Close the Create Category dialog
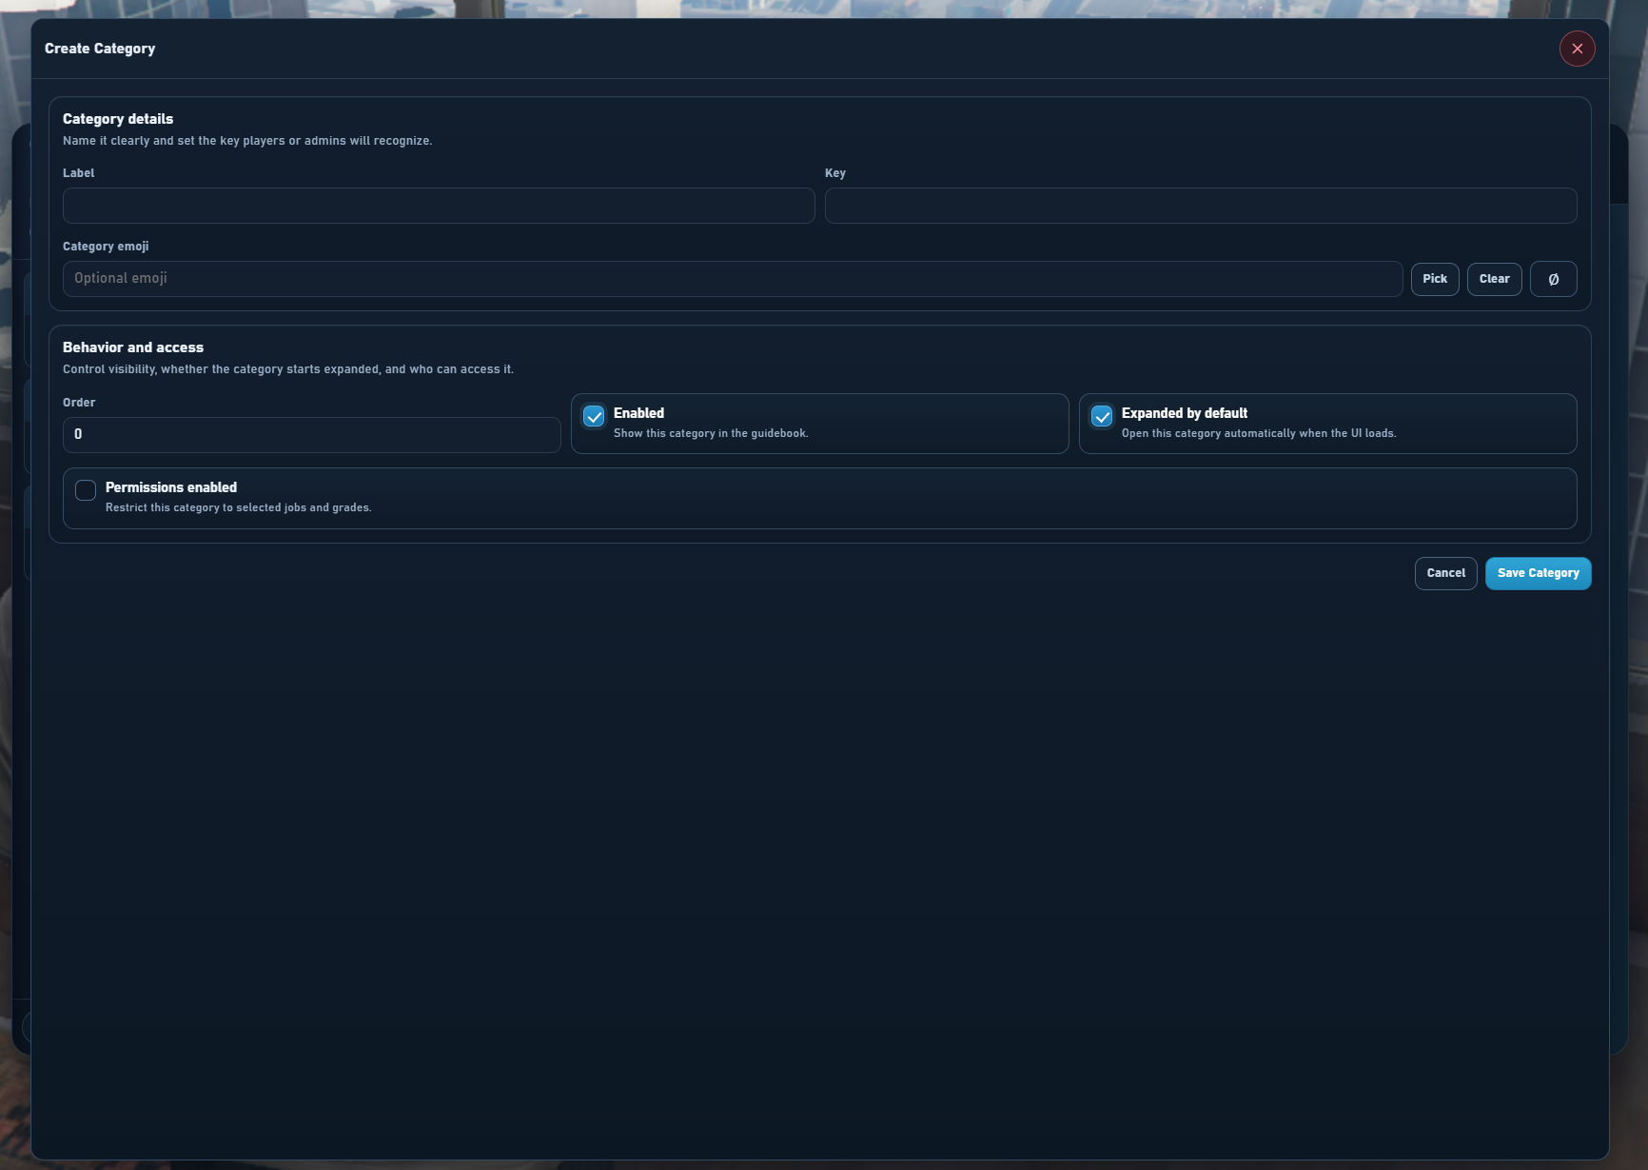The width and height of the screenshot is (1648, 1170). point(1577,49)
